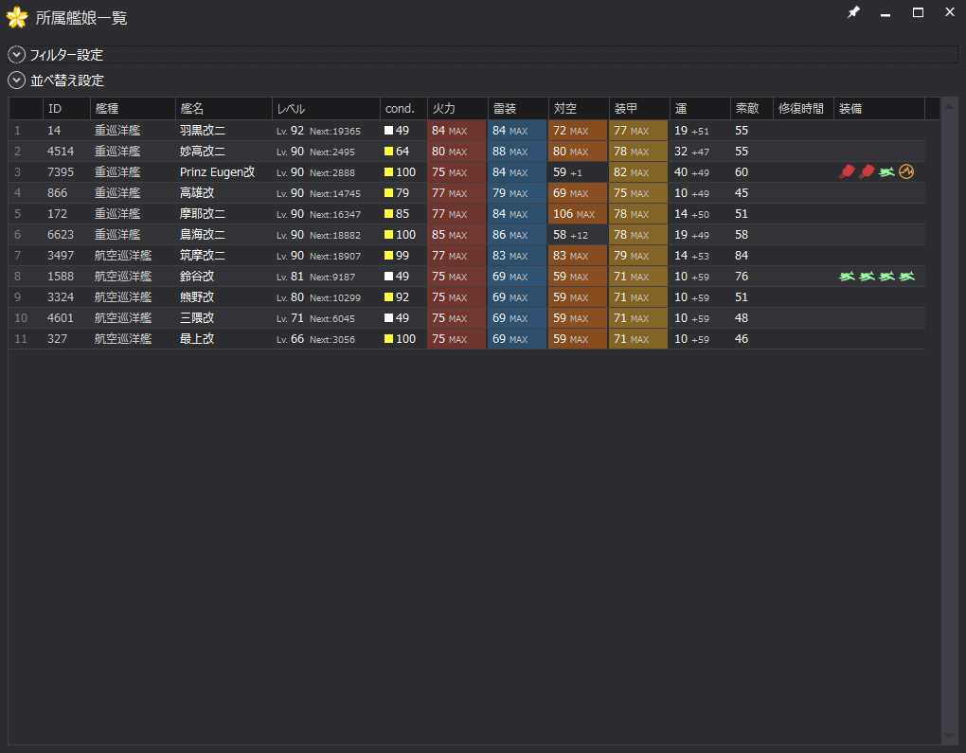This screenshot has height=753, width=966.
Task: Click the first red main gun icon for Prinz Eugen改
Action: tap(847, 172)
